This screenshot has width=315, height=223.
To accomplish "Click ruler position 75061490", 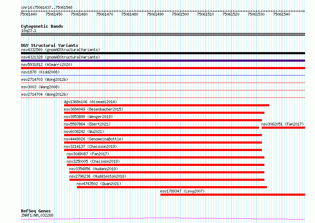I will point(155,14).
